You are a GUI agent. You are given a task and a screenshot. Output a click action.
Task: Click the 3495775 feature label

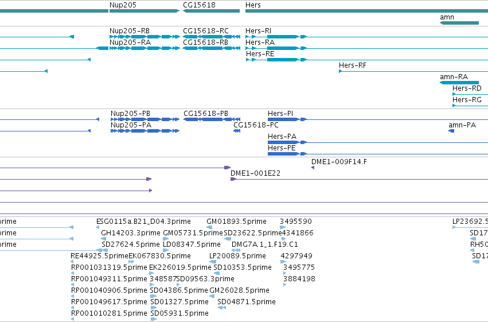pos(299,268)
